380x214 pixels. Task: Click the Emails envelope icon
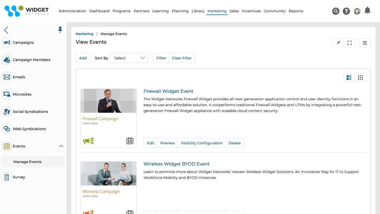click(6, 77)
